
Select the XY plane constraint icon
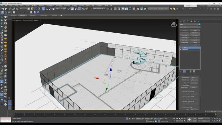[x=2, y=92]
